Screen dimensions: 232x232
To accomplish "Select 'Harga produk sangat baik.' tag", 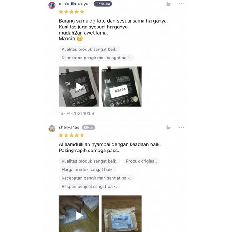I will click(88, 170).
